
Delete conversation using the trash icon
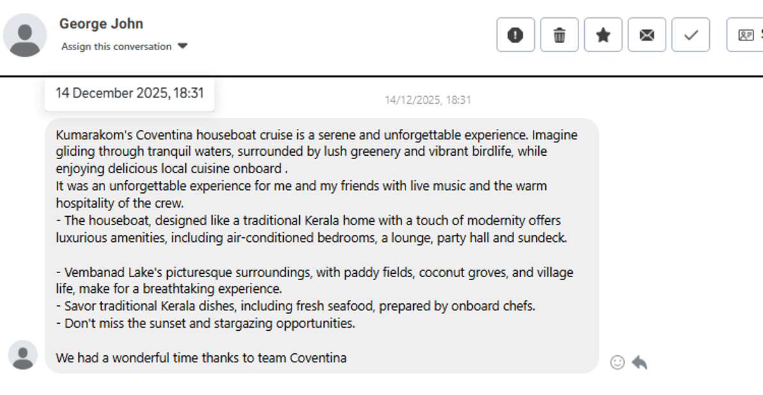click(559, 35)
